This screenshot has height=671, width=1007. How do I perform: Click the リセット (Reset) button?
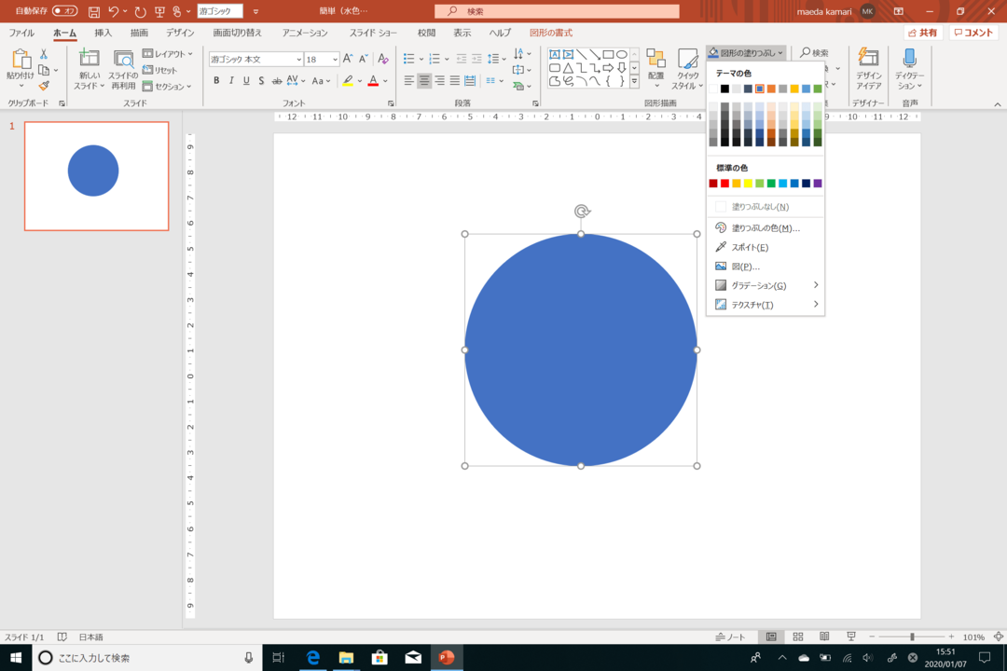click(160, 70)
